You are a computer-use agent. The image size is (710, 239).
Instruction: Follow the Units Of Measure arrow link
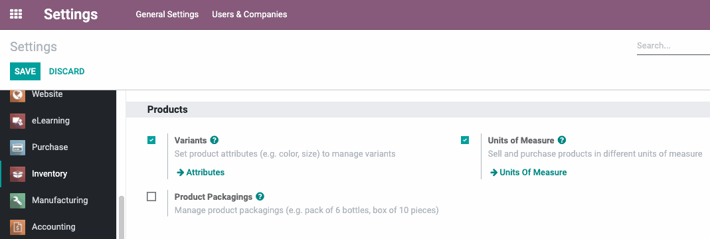528,173
